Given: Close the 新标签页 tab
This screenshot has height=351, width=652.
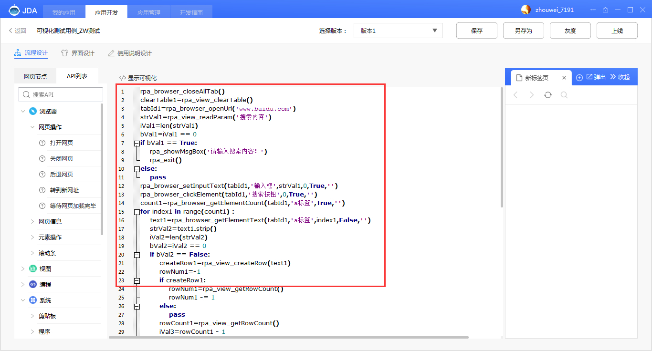Looking at the screenshot, I should point(564,78).
